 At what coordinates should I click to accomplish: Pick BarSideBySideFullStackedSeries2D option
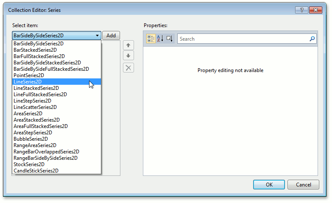[x=56, y=69]
